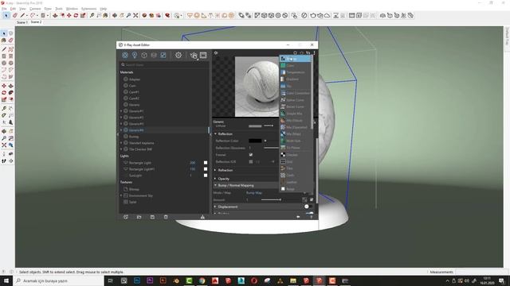Screen dimensions: 510x286
Task: Open the Geometry category in Asset Editor
Action: 144,55
